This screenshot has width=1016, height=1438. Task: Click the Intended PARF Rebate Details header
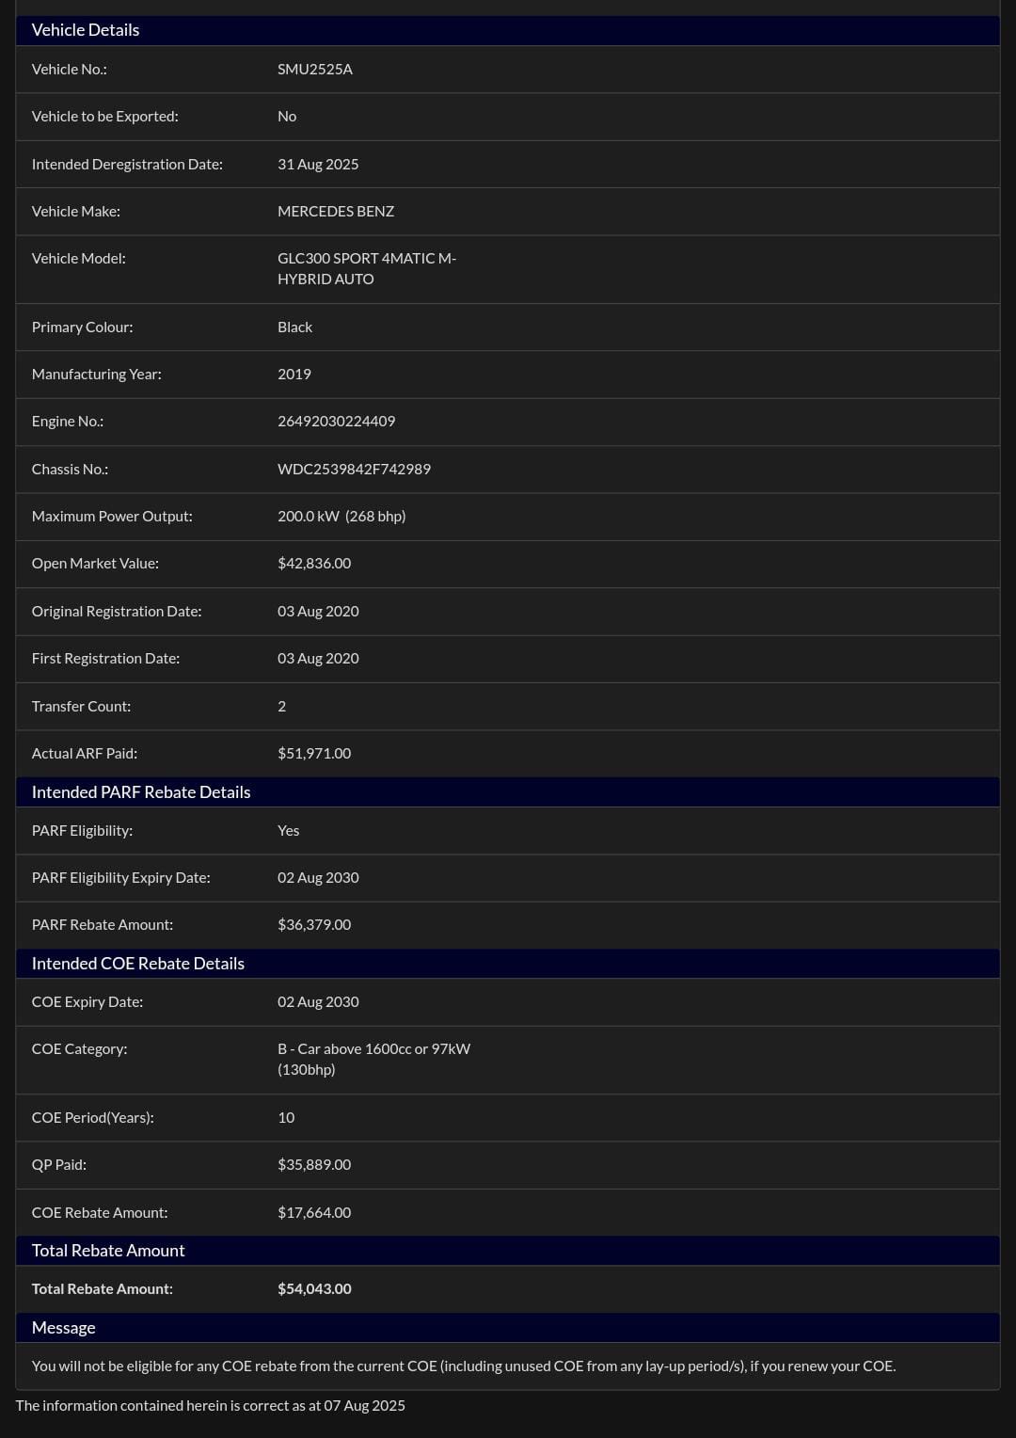point(141,792)
